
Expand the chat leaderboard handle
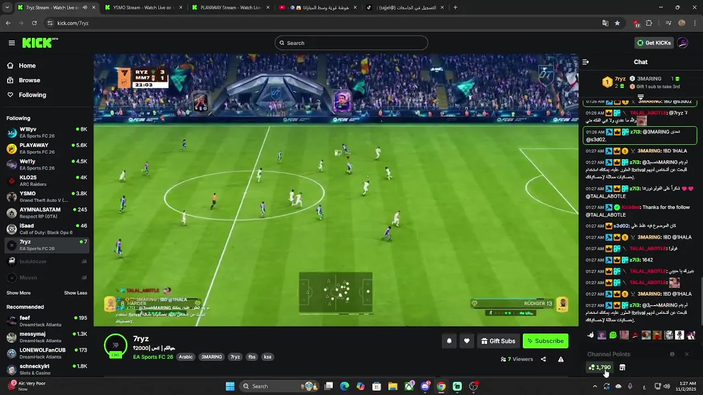[x=640, y=97]
